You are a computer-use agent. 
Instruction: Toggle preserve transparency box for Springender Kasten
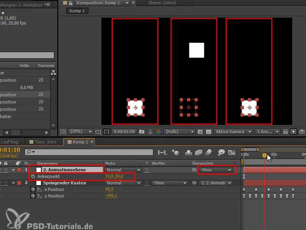click(x=147, y=183)
